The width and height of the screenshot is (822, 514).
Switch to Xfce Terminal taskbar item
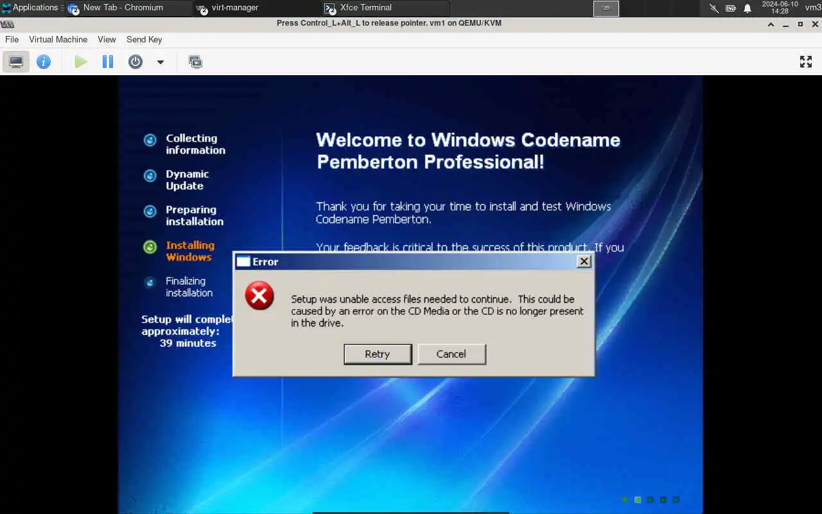pos(385,8)
